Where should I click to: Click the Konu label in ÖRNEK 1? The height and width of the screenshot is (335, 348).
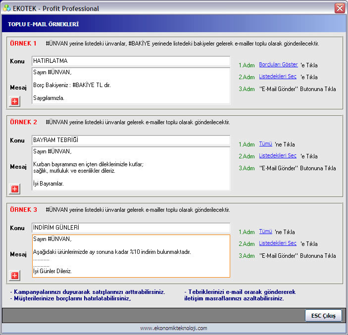tap(17, 61)
